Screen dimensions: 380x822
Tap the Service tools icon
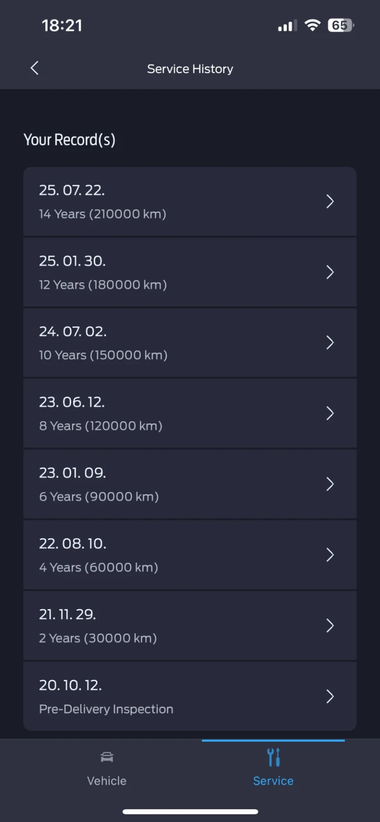point(273,757)
